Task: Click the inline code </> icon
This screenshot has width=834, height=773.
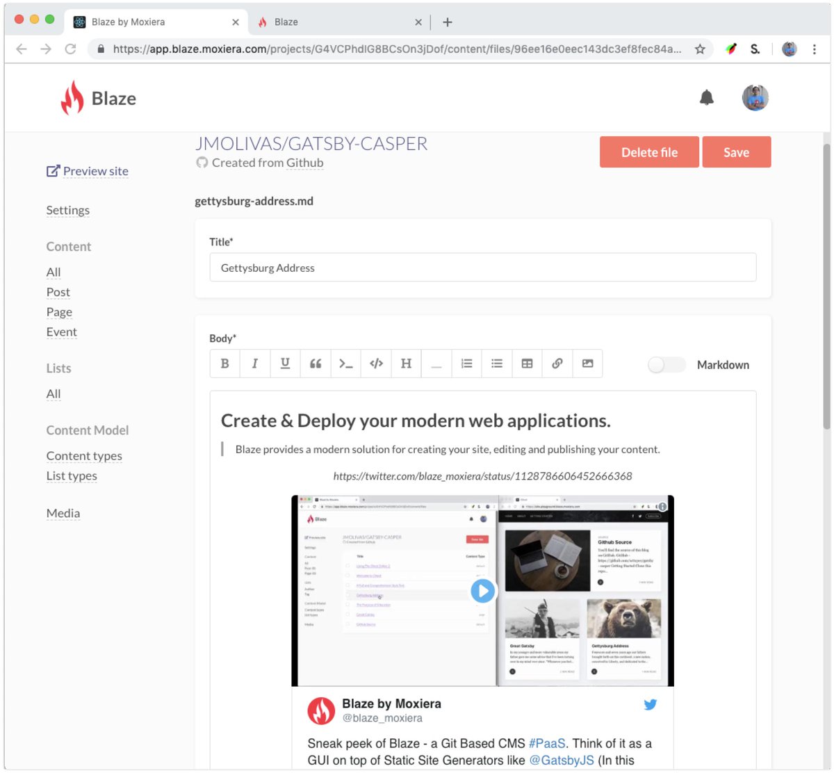Action: pos(376,364)
